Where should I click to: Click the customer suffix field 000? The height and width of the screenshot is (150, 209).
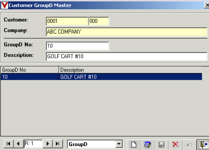coord(99,21)
